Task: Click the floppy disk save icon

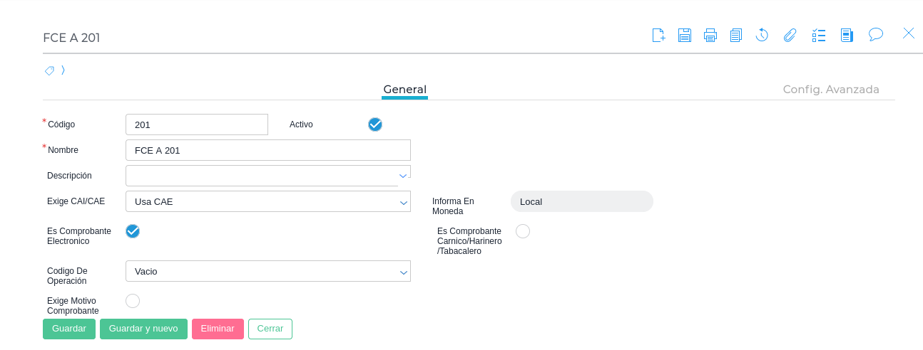Action: point(684,35)
